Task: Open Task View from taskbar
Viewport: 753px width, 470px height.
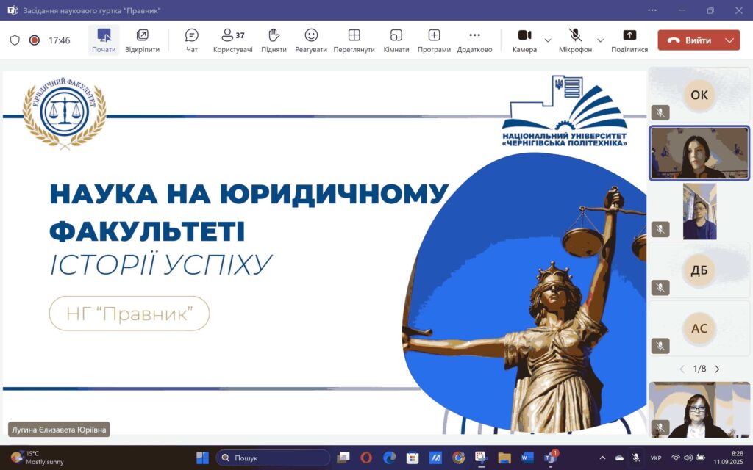Action: click(343, 458)
